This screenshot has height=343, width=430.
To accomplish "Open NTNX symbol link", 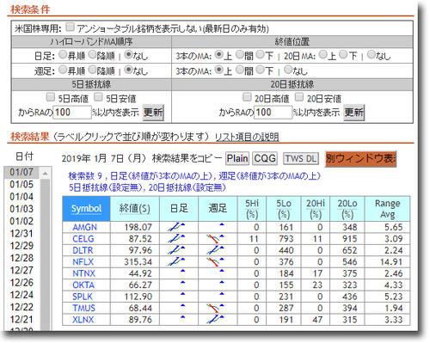I will coord(83,273).
